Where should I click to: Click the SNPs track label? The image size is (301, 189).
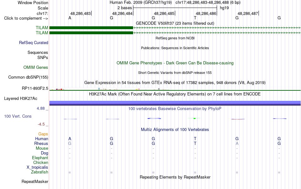pos(43,57)
